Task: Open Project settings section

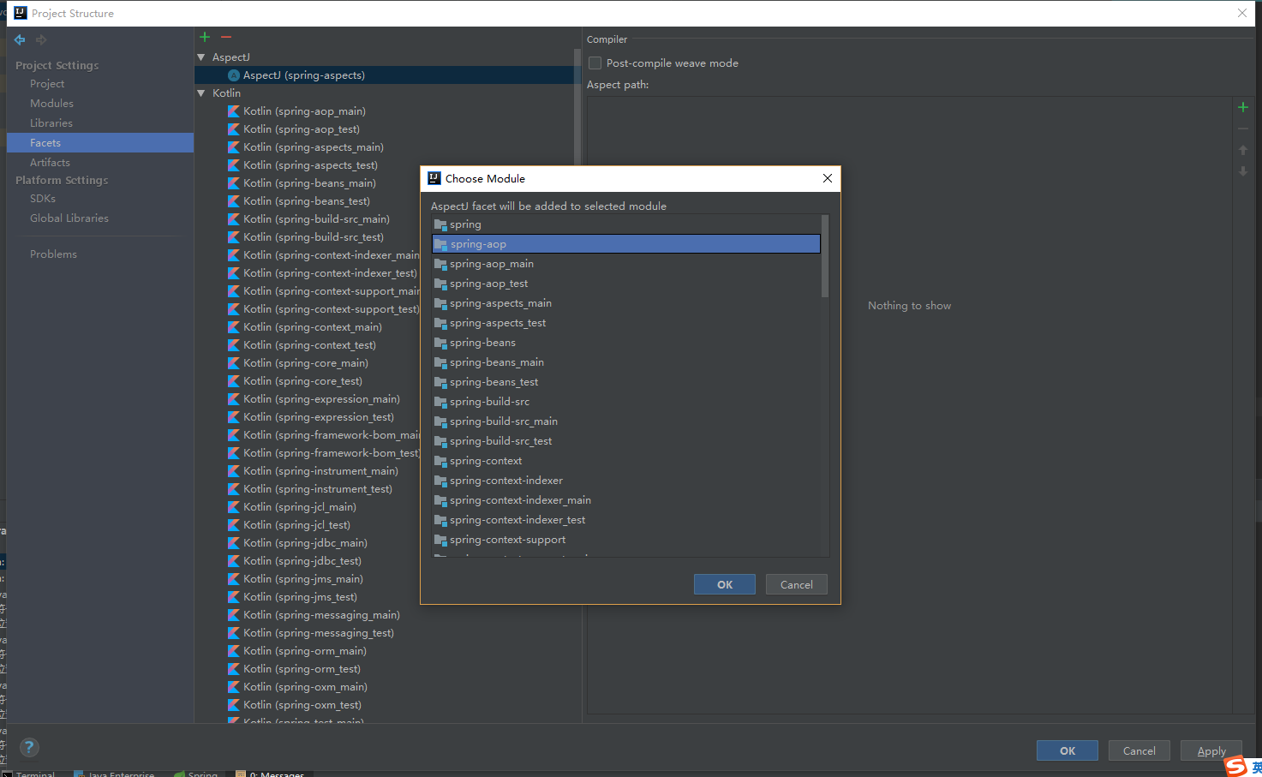Action: click(x=47, y=84)
